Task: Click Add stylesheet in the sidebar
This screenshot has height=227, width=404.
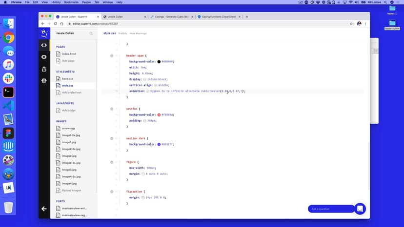Action: click(x=71, y=92)
